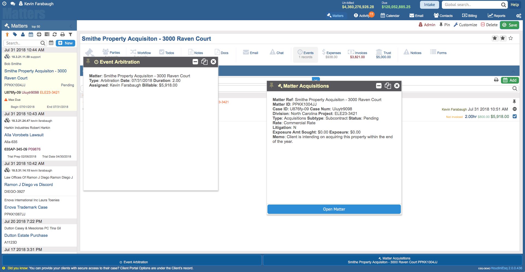Screen dimensions: 525x272
Task: Refresh the matters list with the sync icon
Action: [x=55, y=34]
